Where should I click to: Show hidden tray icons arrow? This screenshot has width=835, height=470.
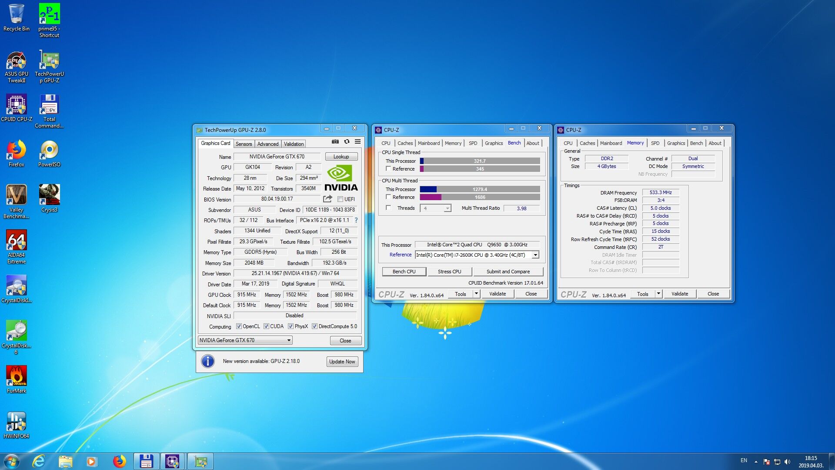(756, 462)
